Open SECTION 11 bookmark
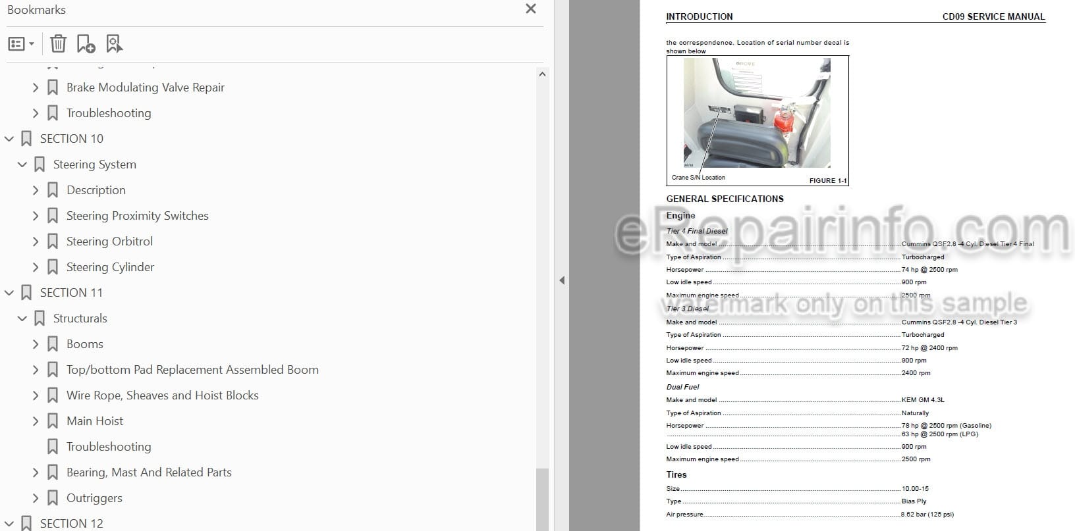Viewport: 1075px width, 531px height. click(x=71, y=293)
